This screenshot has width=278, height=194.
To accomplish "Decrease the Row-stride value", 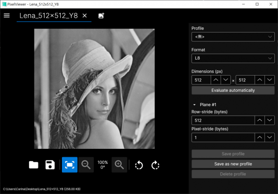I will coord(269,120).
